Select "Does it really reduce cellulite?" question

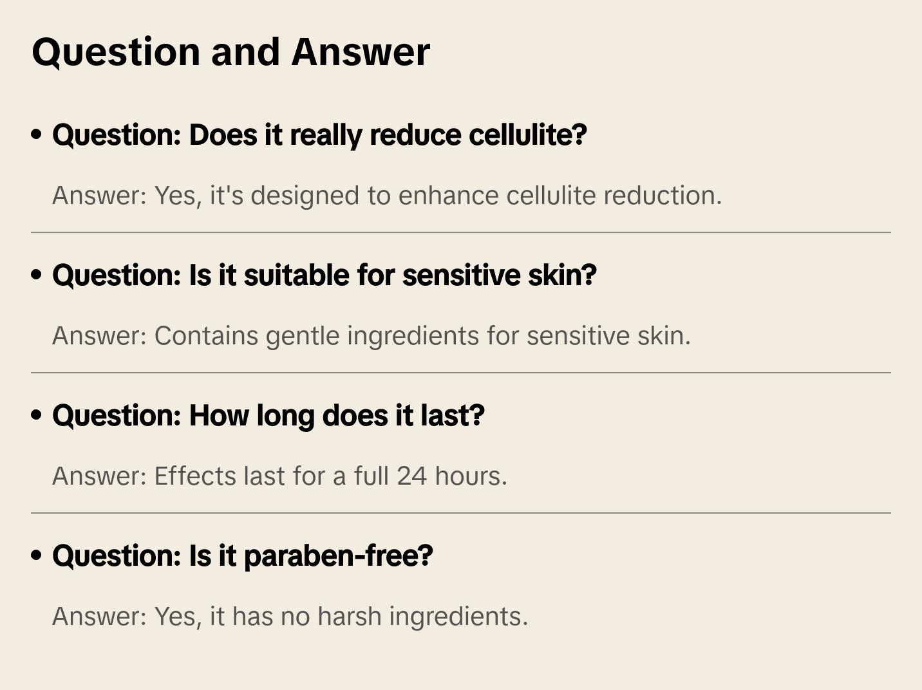(x=319, y=135)
